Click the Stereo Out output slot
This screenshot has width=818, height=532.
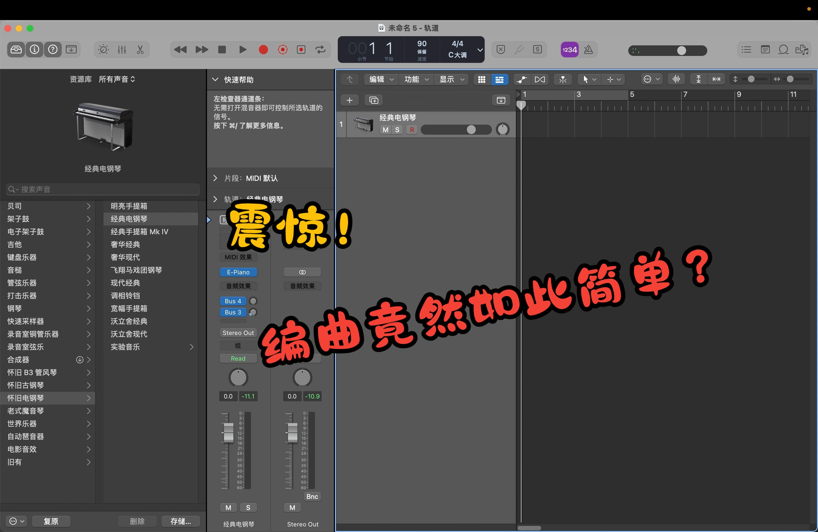click(238, 333)
